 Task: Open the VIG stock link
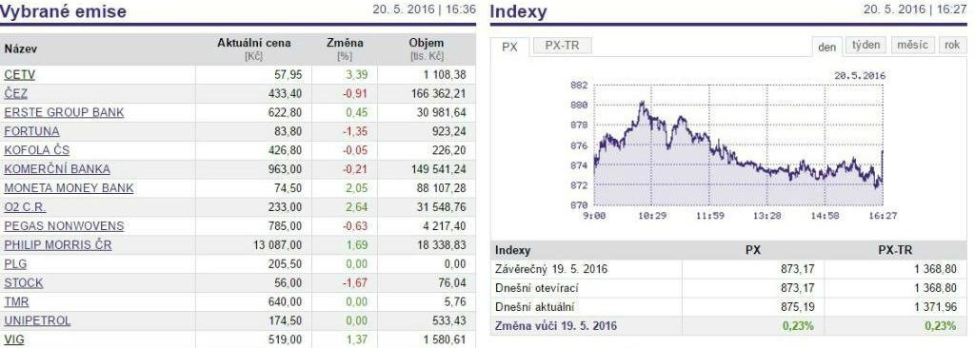pos(13,340)
